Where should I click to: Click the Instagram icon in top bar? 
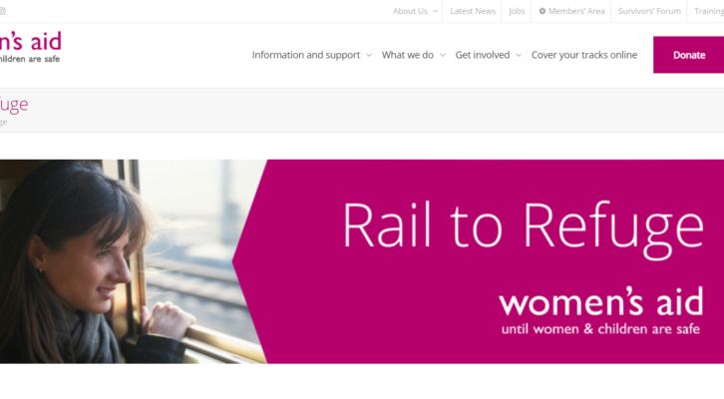point(2,11)
